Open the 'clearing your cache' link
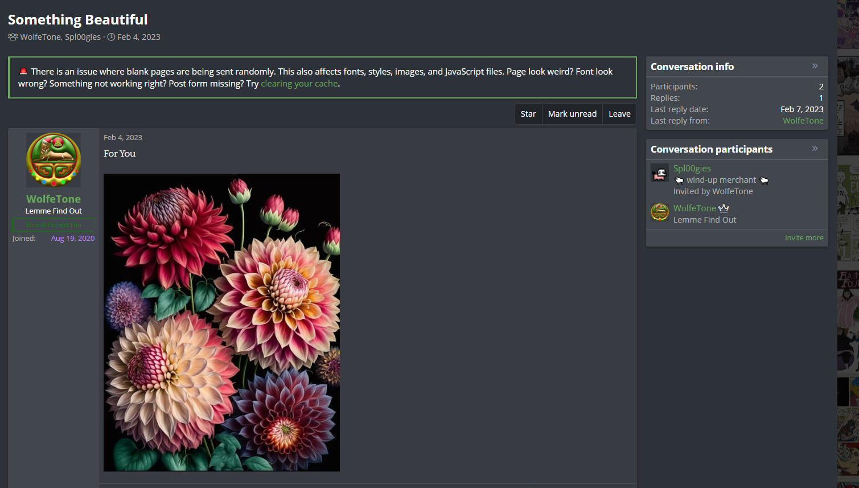This screenshot has height=488, width=859. [x=299, y=84]
